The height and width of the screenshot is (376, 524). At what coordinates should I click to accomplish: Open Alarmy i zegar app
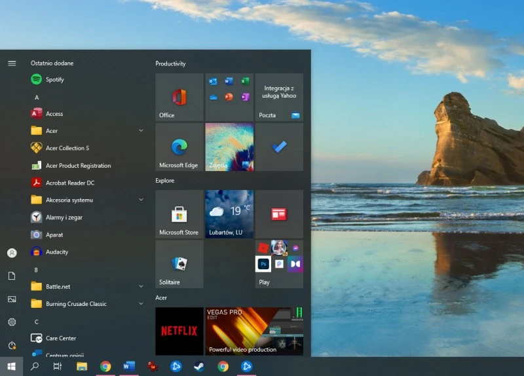point(87,217)
